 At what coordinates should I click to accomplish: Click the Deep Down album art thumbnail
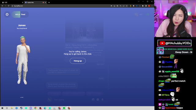[x=160, y=51]
